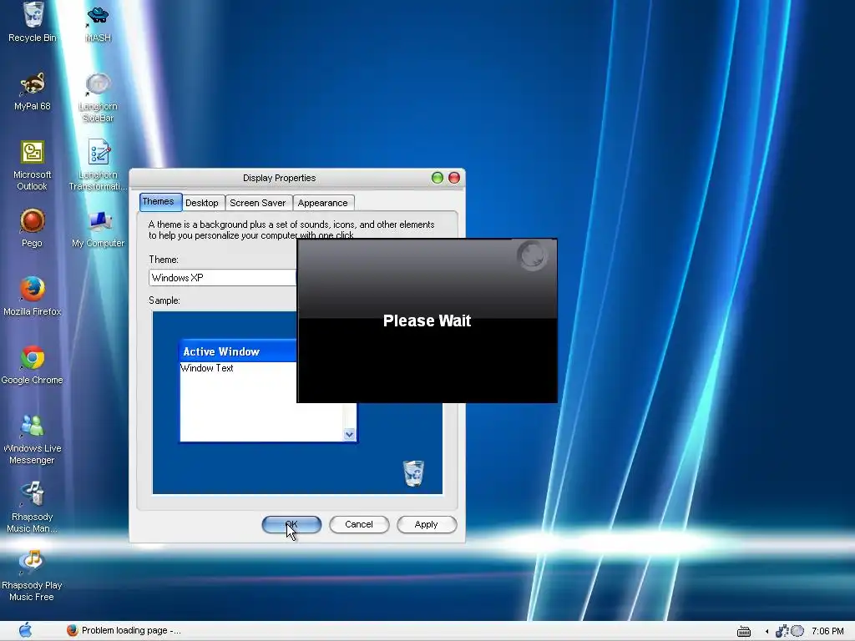The width and height of the screenshot is (855, 641).
Task: Click the Recycle Bin in theme sample
Action: tap(413, 473)
